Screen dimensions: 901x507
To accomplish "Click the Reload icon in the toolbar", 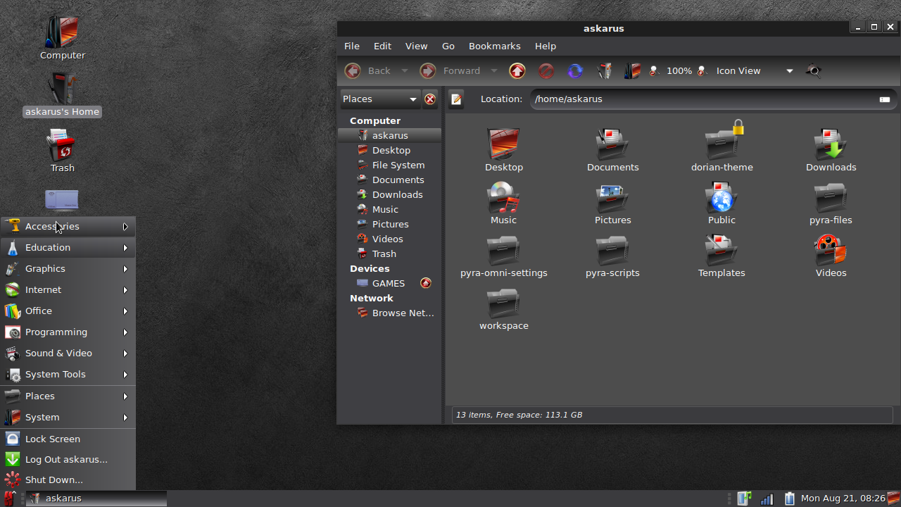I will [x=575, y=71].
